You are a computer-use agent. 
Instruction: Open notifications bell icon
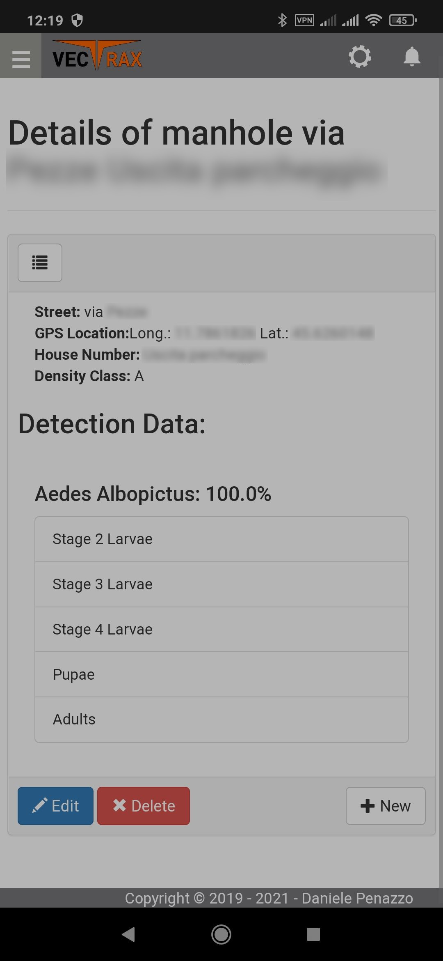pyautogui.click(x=412, y=56)
